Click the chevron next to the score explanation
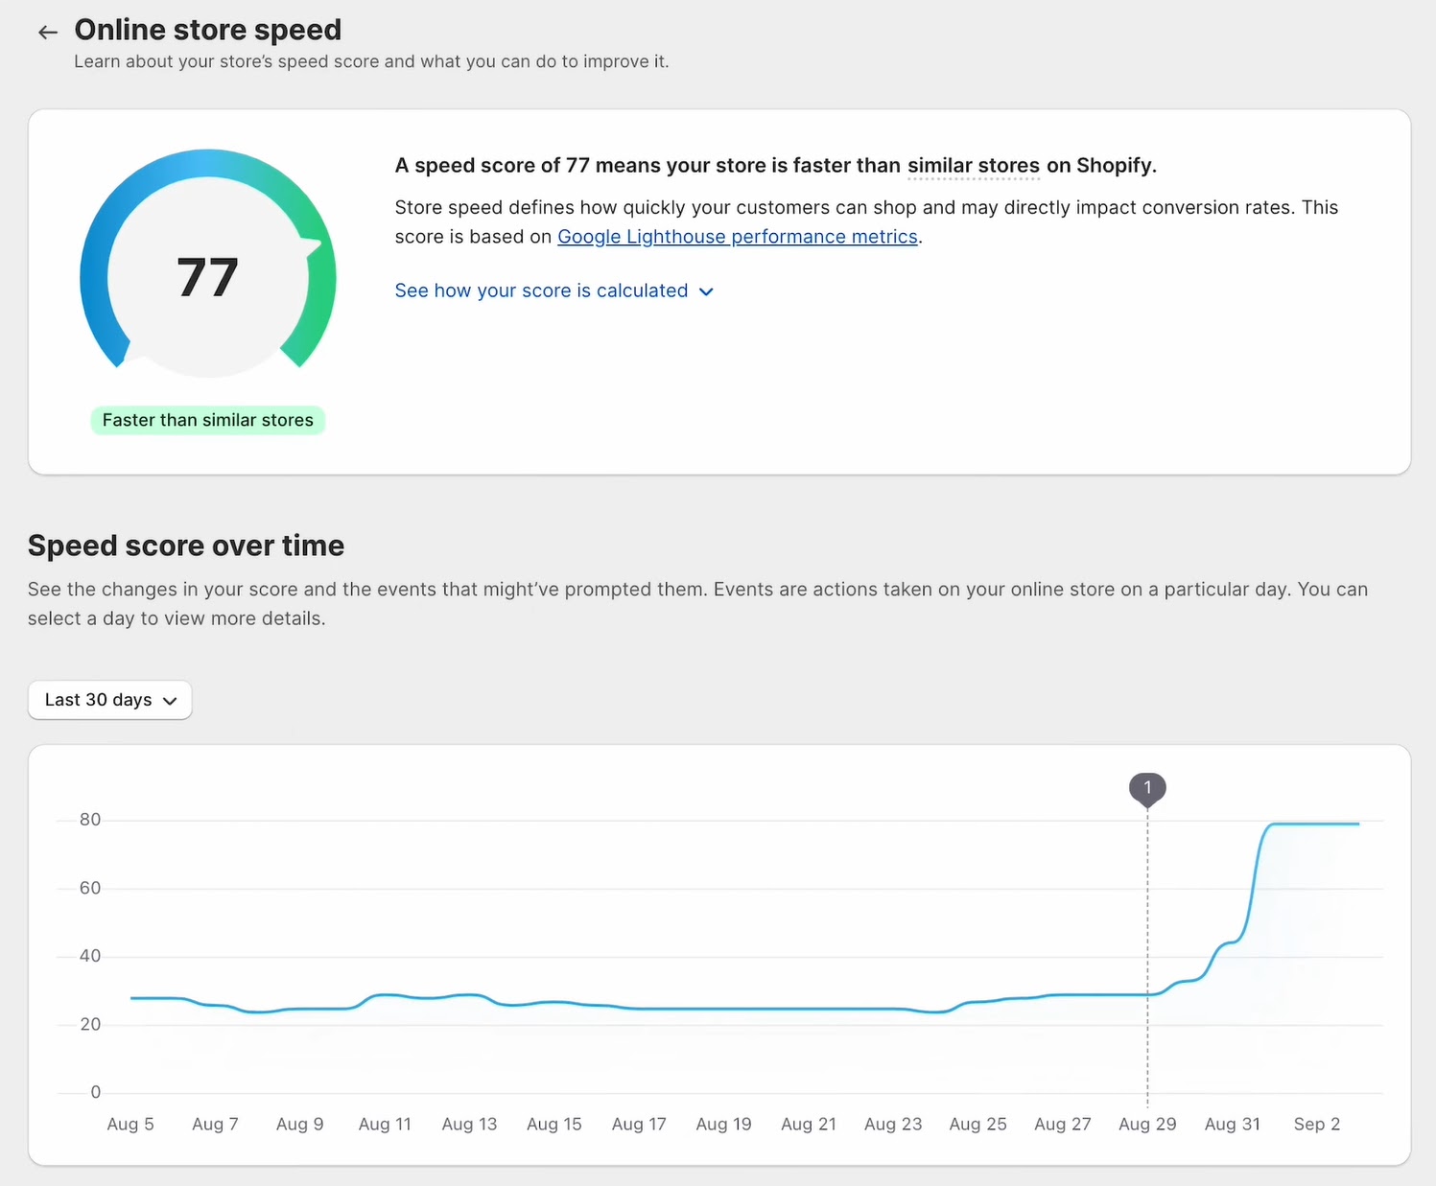This screenshot has width=1436, height=1186. (707, 291)
